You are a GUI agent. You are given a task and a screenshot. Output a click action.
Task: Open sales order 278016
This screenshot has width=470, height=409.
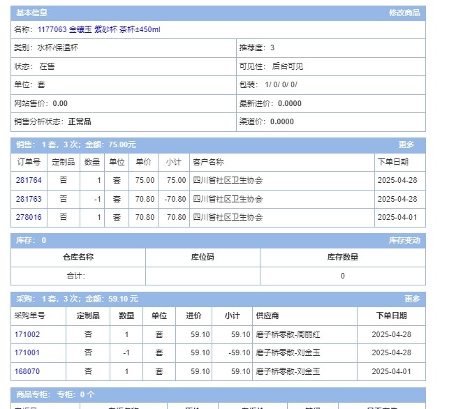[x=29, y=217]
